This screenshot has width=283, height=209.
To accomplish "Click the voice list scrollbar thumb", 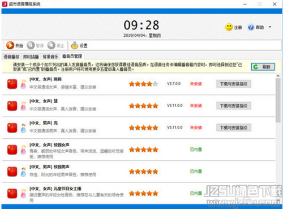I will [278, 100].
